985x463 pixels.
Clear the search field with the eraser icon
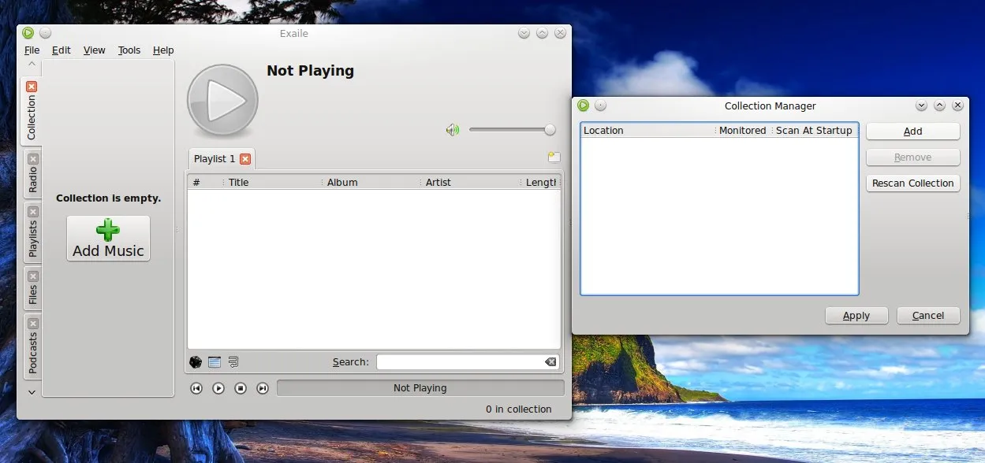click(x=550, y=362)
